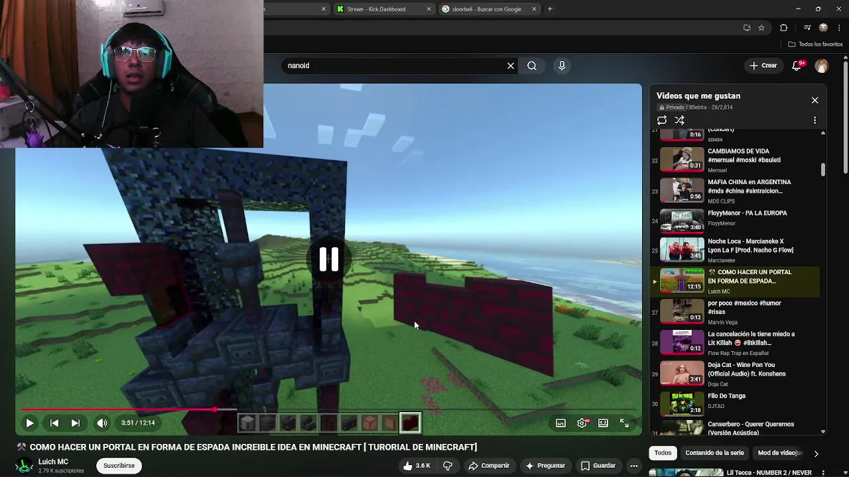
Task: Clear the search field with X icon
Action: tap(511, 66)
